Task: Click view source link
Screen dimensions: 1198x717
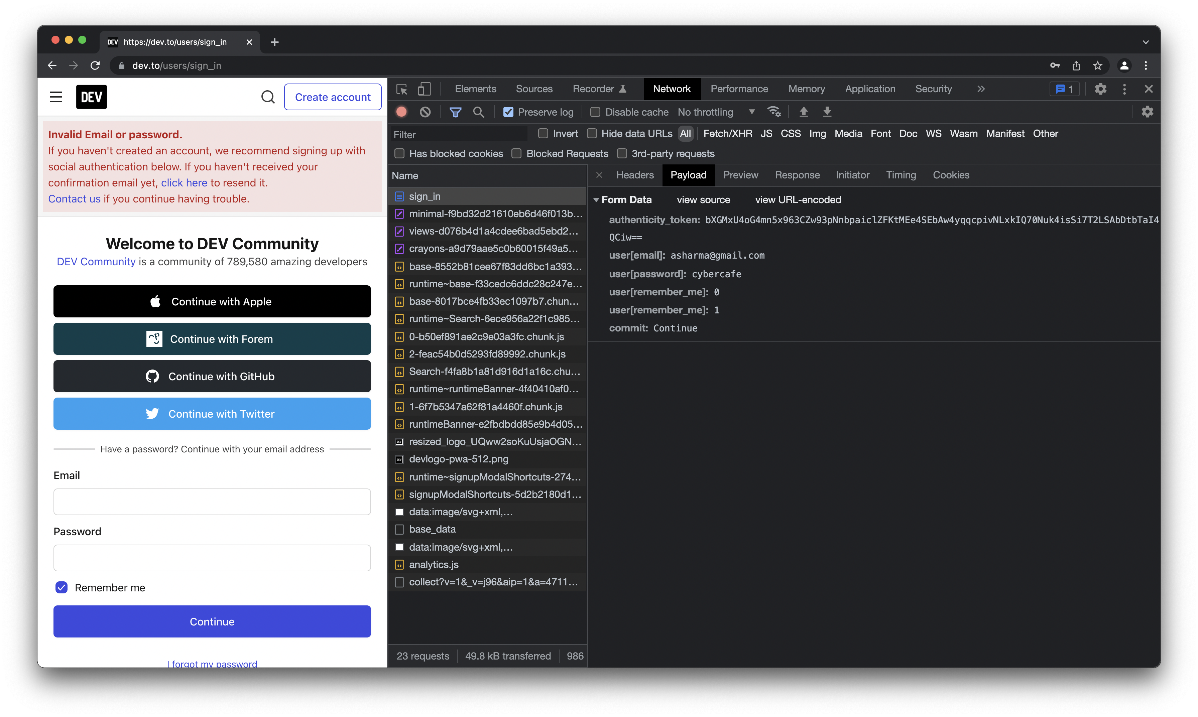Action: 703,199
